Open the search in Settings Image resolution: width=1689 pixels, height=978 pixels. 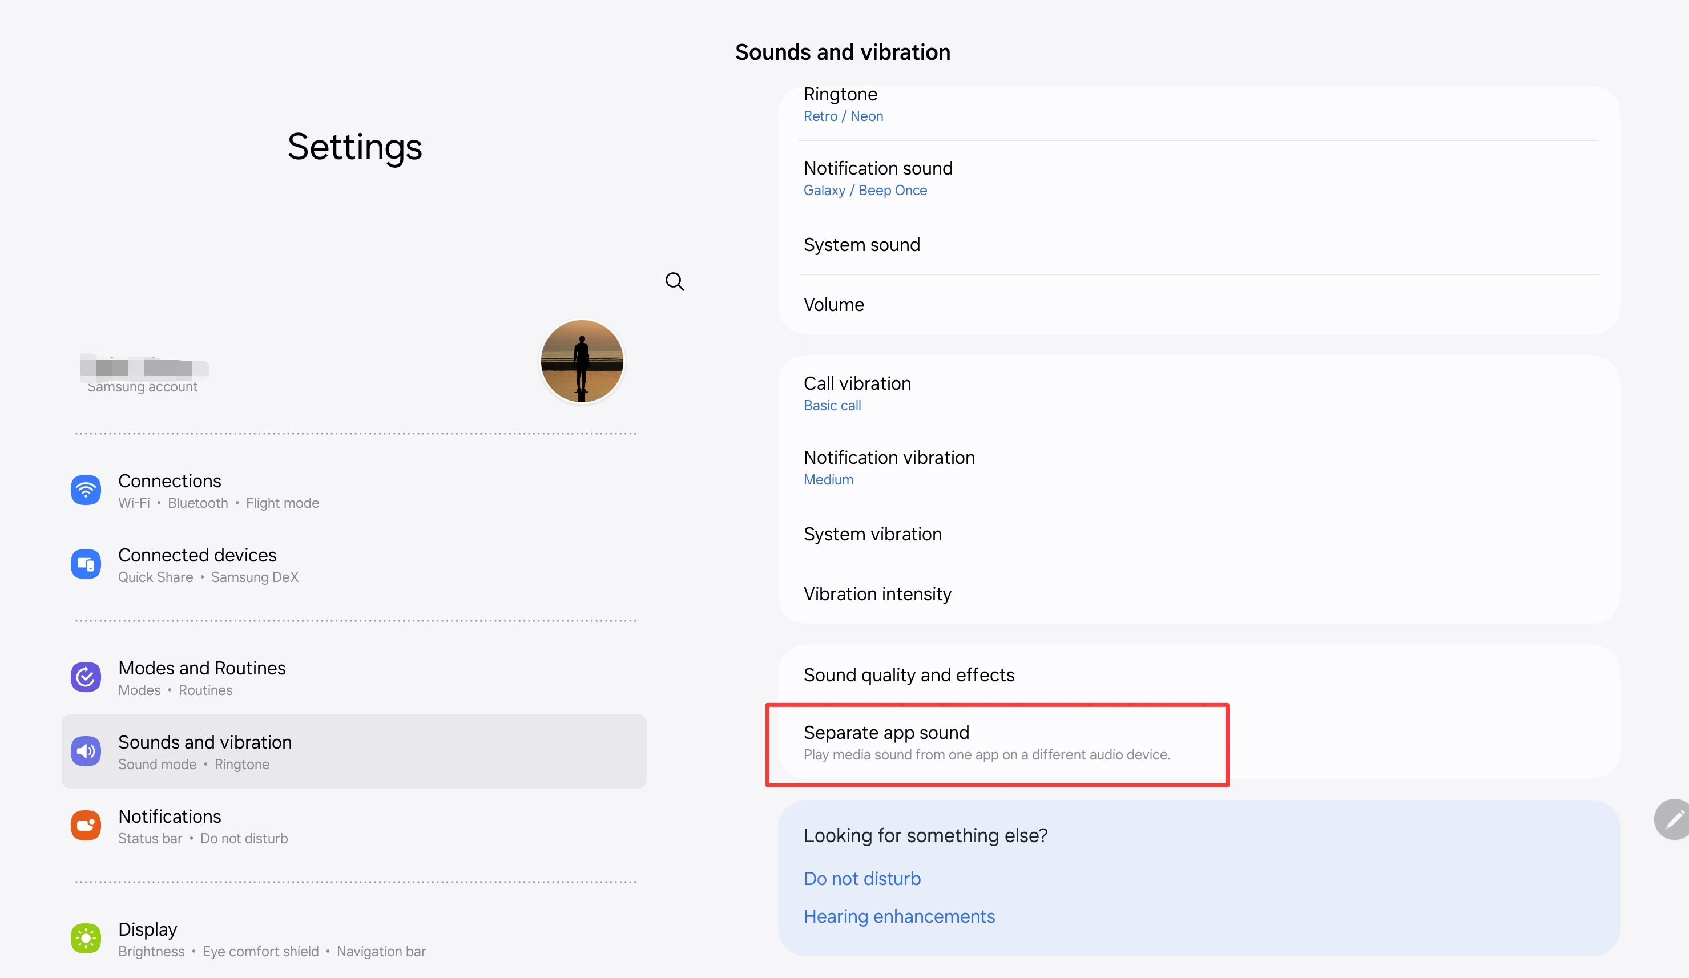(x=674, y=281)
